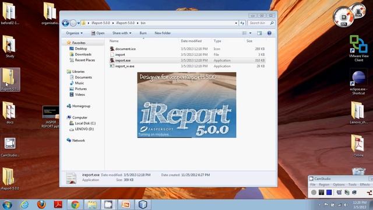Viewport: 373px width, 210px height.
Task: Click the iReport 5.0.0 splash screen
Action: click(186, 105)
